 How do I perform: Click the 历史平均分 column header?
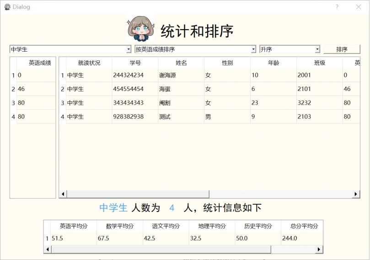click(258, 226)
